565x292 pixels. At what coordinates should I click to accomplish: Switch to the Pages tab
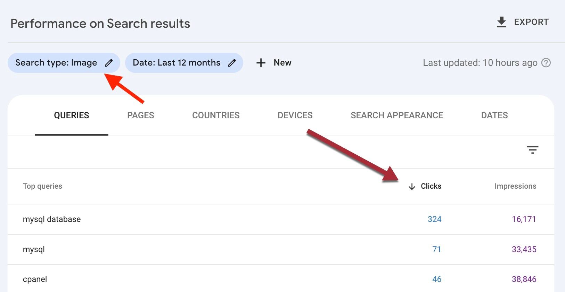pos(141,115)
